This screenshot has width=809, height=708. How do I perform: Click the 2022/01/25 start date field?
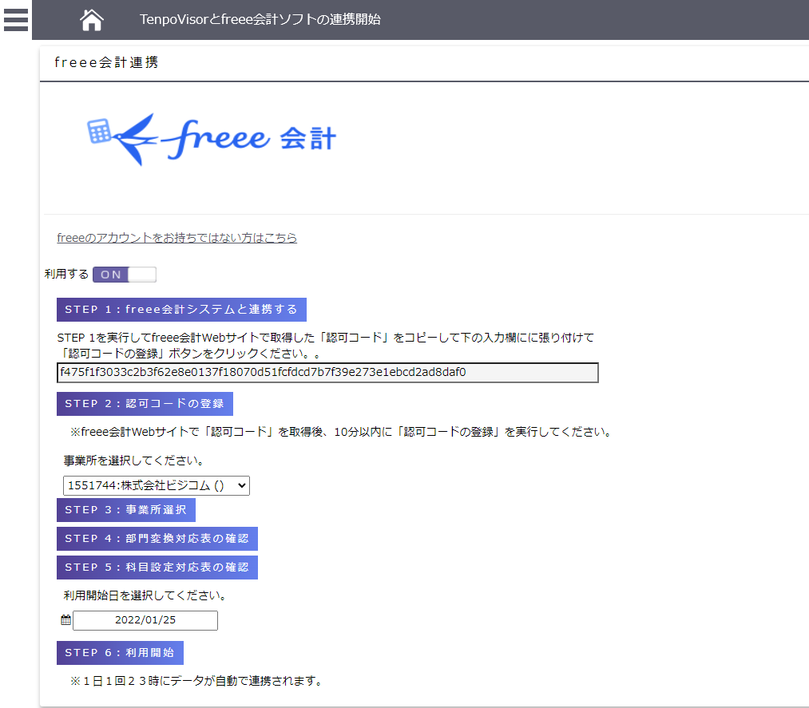[x=145, y=620]
